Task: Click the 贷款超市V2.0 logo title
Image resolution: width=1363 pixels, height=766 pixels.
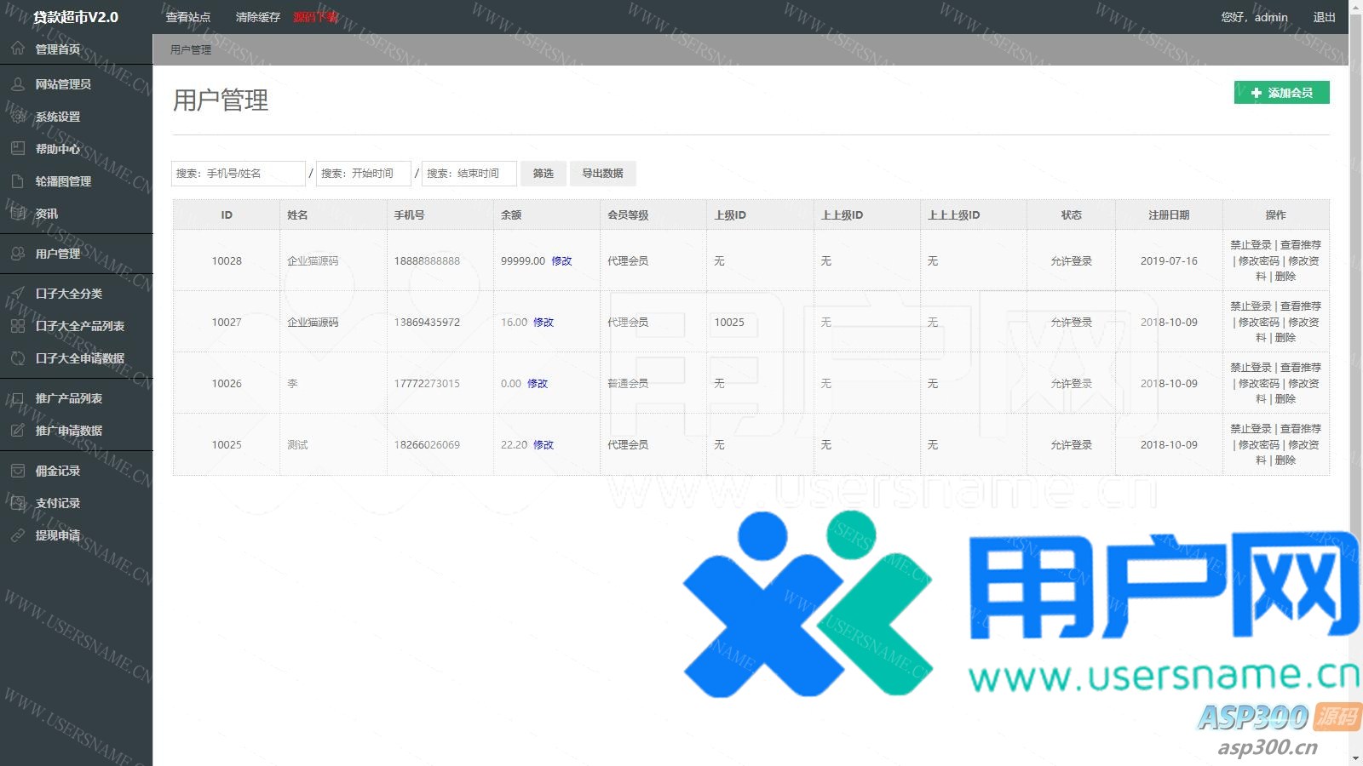Action: (76, 17)
